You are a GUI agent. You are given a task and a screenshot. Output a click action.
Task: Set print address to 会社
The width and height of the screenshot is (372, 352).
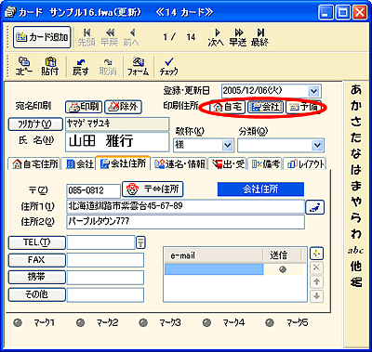pos(265,107)
